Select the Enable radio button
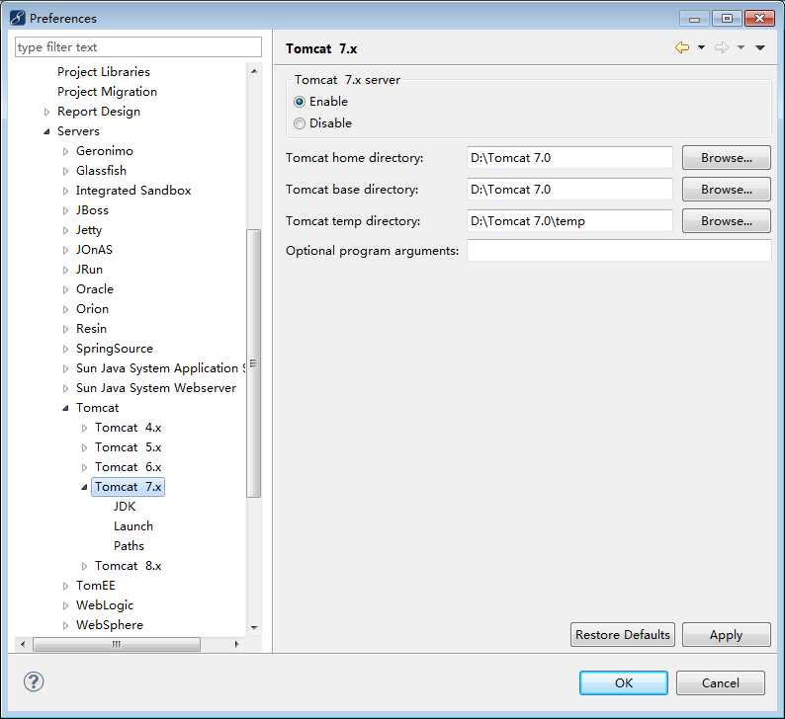 click(300, 102)
